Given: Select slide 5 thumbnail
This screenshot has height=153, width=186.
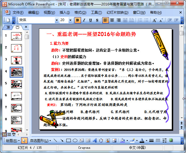Looking at the screenshot, I should [x=16, y=84].
